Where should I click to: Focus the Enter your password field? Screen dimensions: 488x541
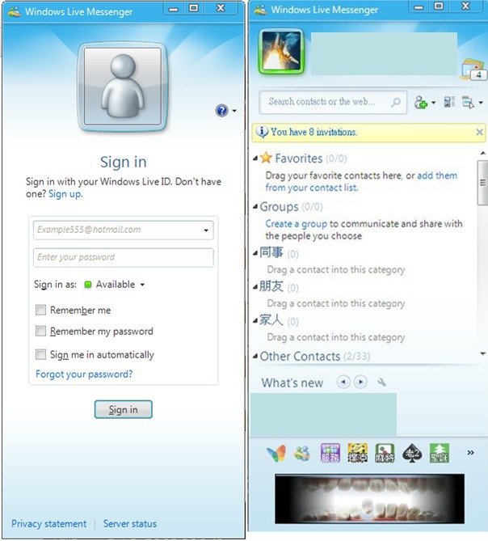(x=124, y=257)
